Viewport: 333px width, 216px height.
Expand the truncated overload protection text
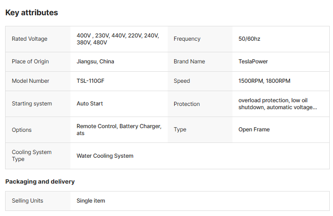pyautogui.click(x=277, y=104)
